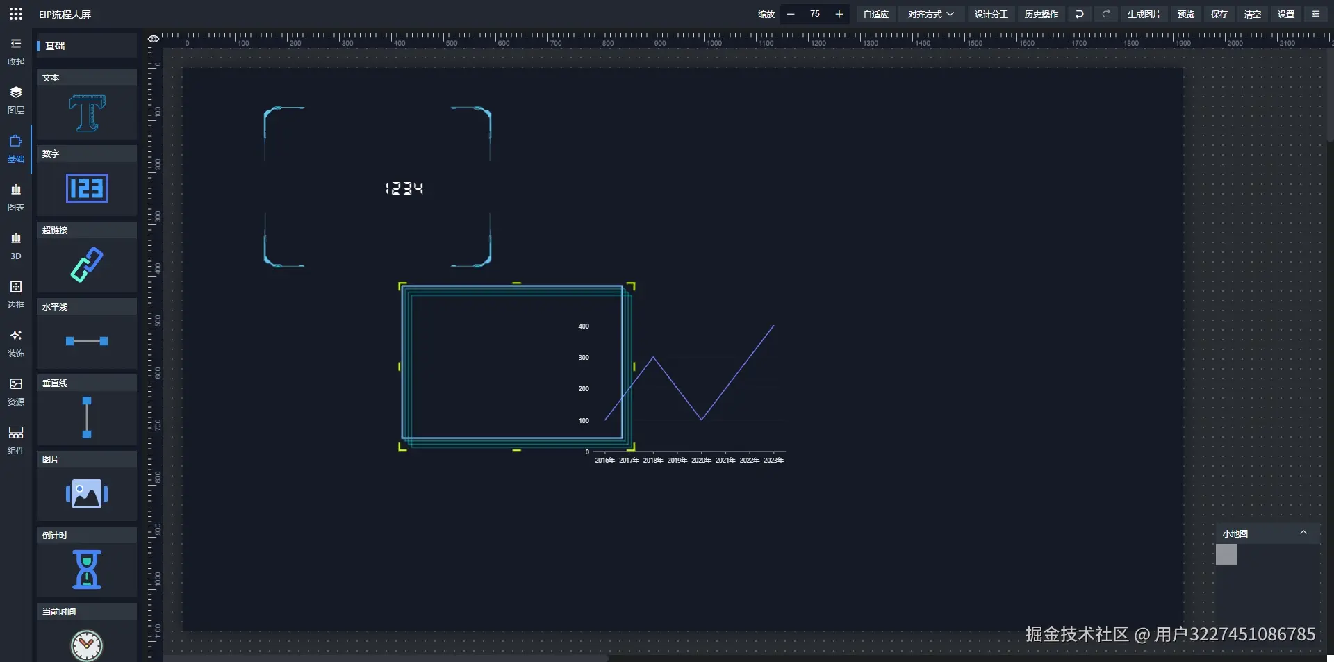Open 设置 settings

(1286, 14)
